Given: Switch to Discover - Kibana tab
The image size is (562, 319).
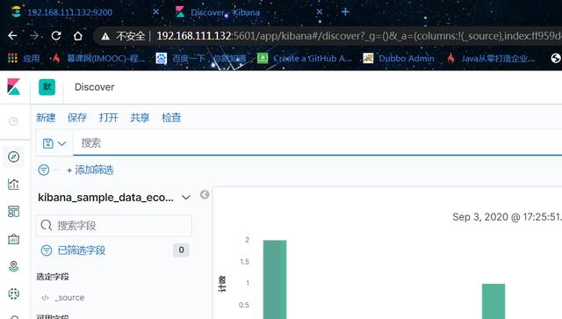Looking at the screenshot, I should (225, 12).
